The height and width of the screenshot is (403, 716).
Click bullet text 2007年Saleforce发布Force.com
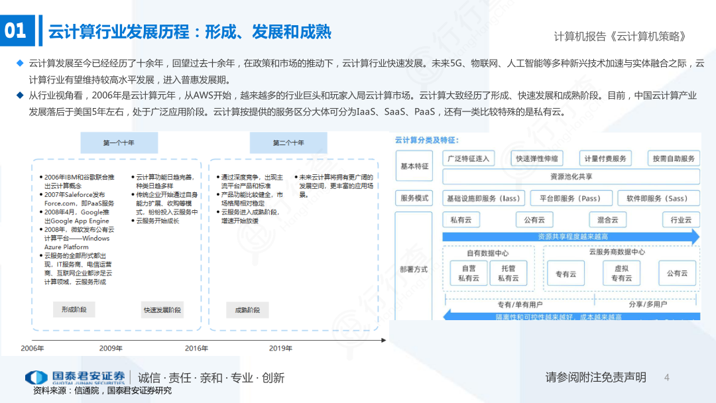pos(79,199)
